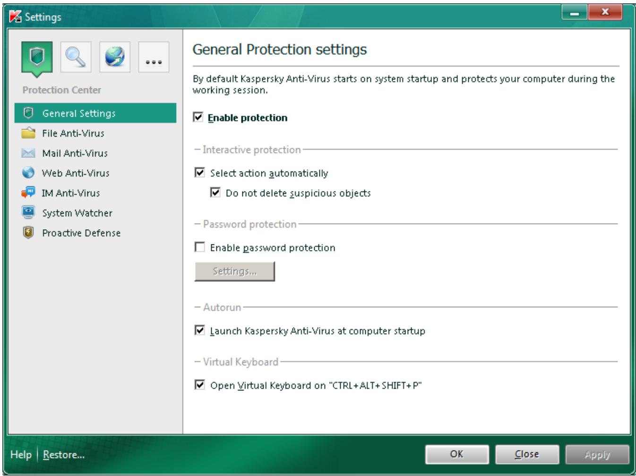Close the Settings window with X
636x476 pixels.
605,13
